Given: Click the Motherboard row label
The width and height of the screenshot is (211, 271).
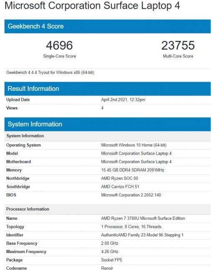Looking at the screenshot, I should point(18,162).
